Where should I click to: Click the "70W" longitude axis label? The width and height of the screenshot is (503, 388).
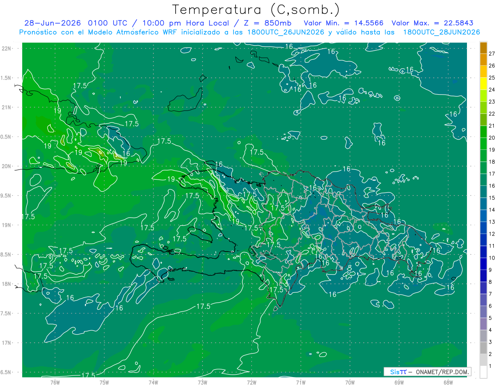(350, 382)
